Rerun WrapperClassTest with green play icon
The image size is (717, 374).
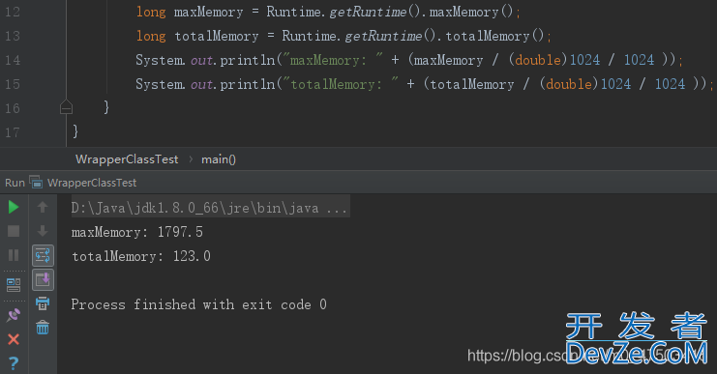[x=14, y=208]
